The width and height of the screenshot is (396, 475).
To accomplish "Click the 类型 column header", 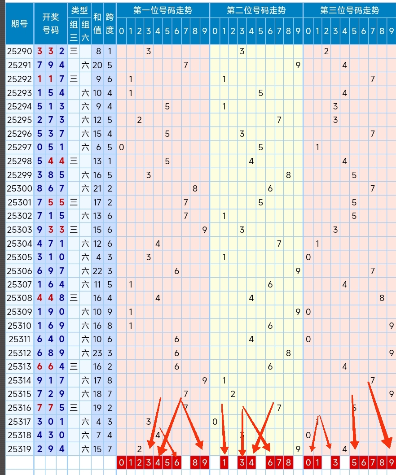I will tap(79, 11).
